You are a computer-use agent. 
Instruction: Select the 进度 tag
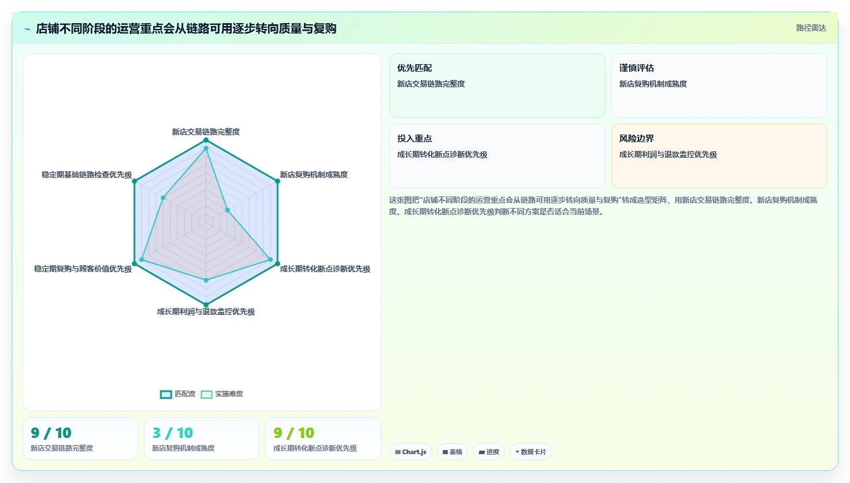(x=489, y=452)
